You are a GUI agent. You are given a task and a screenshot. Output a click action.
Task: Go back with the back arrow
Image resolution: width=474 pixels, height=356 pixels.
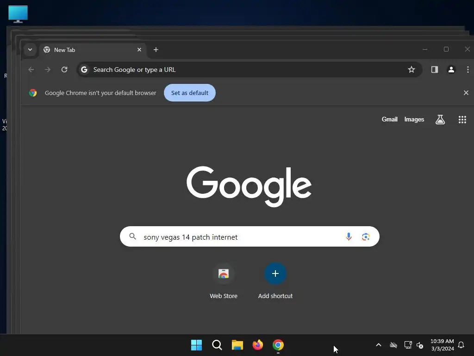tap(31, 70)
